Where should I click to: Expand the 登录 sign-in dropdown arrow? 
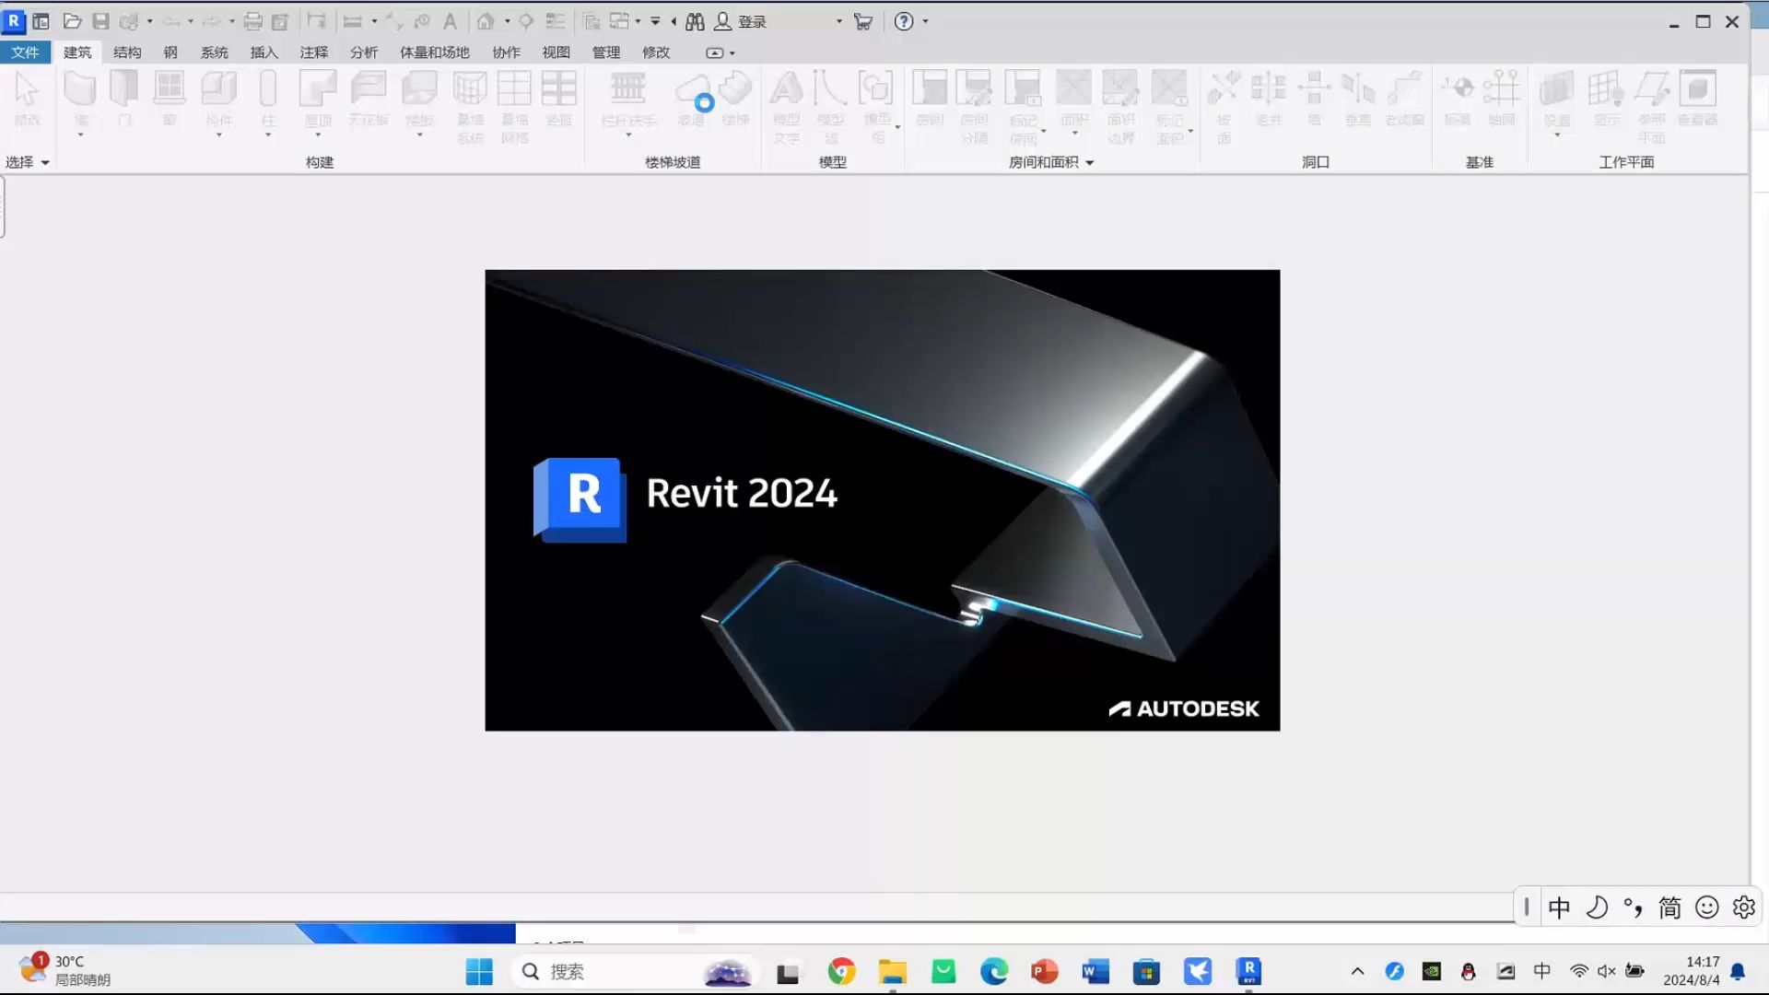coord(839,21)
